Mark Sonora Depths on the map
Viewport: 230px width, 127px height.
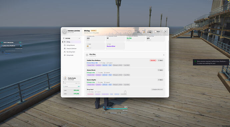click(160, 80)
